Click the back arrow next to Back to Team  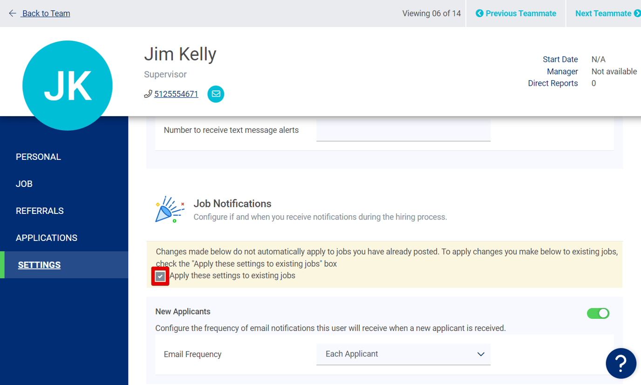pos(13,13)
